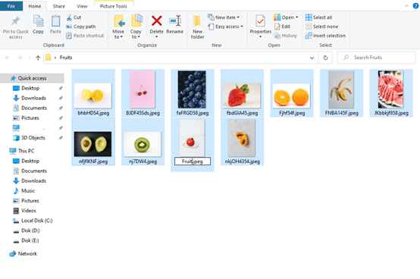Click the Open ribbon command
420x279 pixels.
pos(286,17)
